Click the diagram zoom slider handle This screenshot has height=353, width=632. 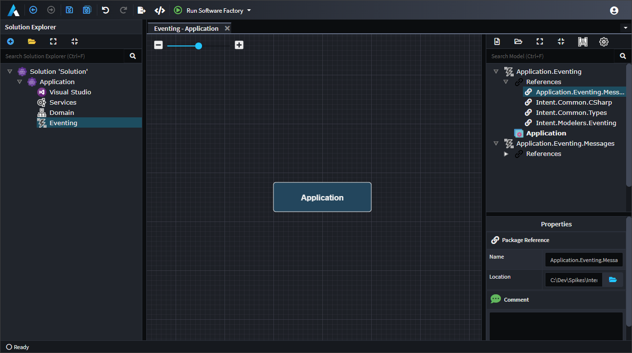tap(199, 46)
